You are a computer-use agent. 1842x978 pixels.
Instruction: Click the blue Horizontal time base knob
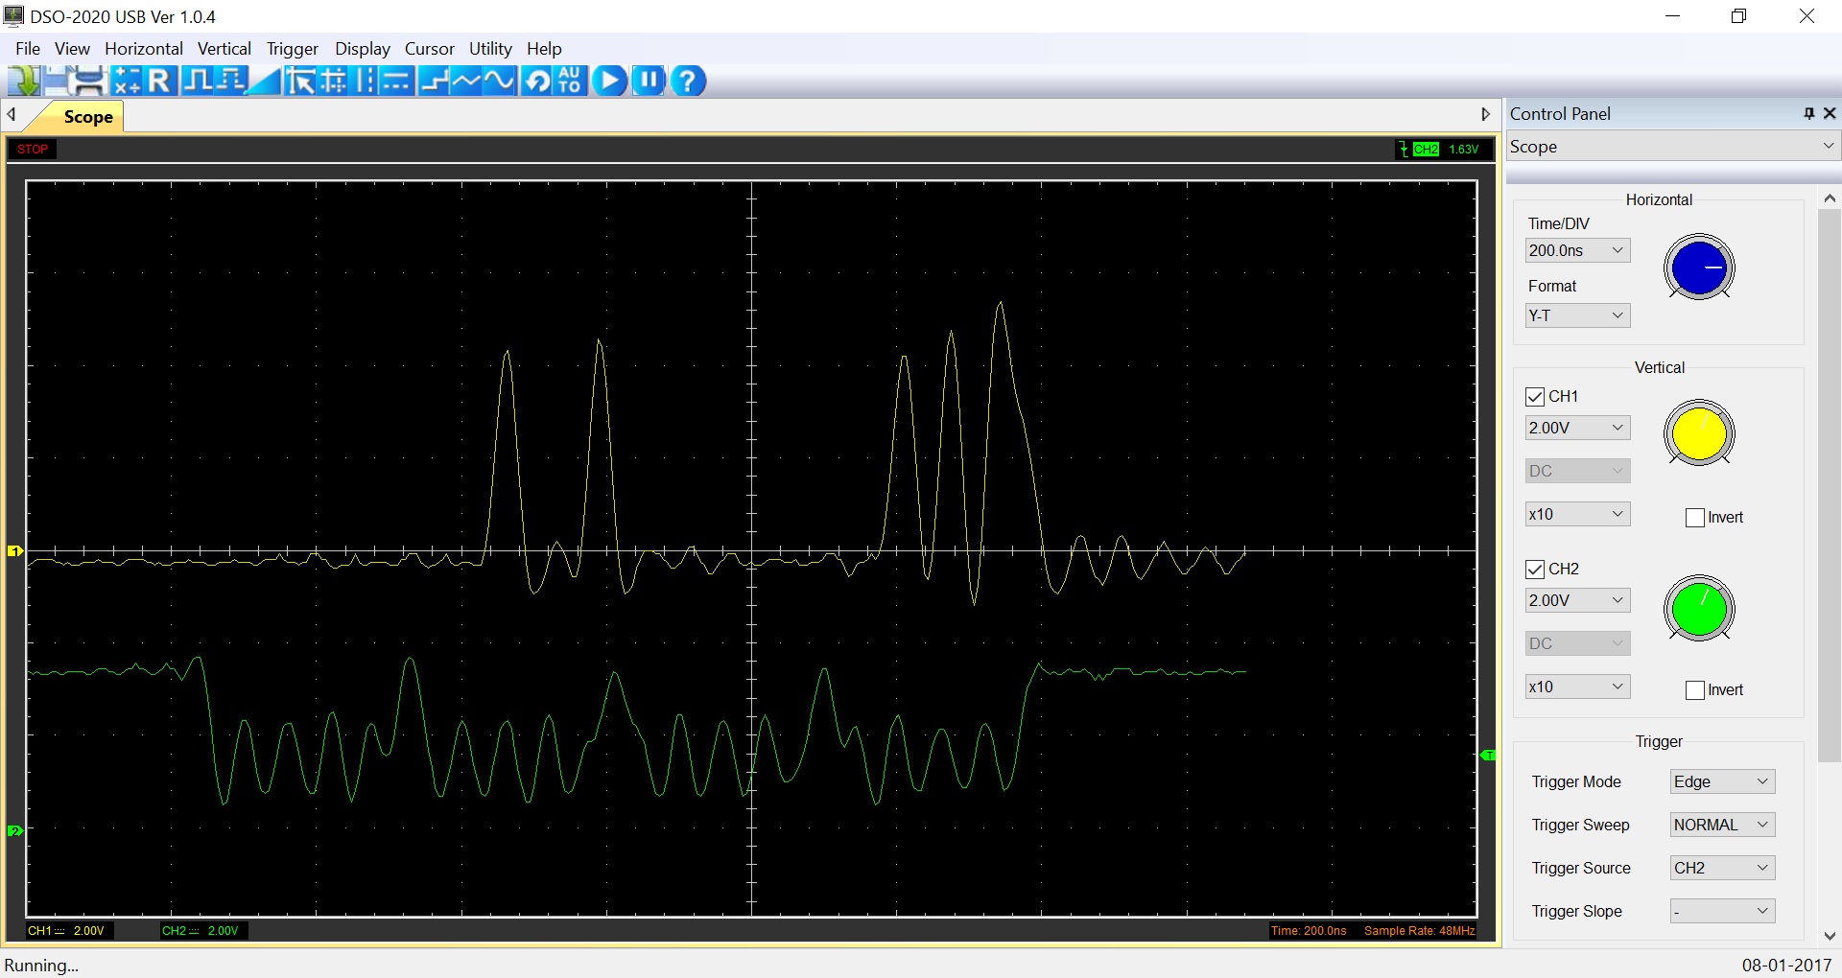[x=1698, y=268]
